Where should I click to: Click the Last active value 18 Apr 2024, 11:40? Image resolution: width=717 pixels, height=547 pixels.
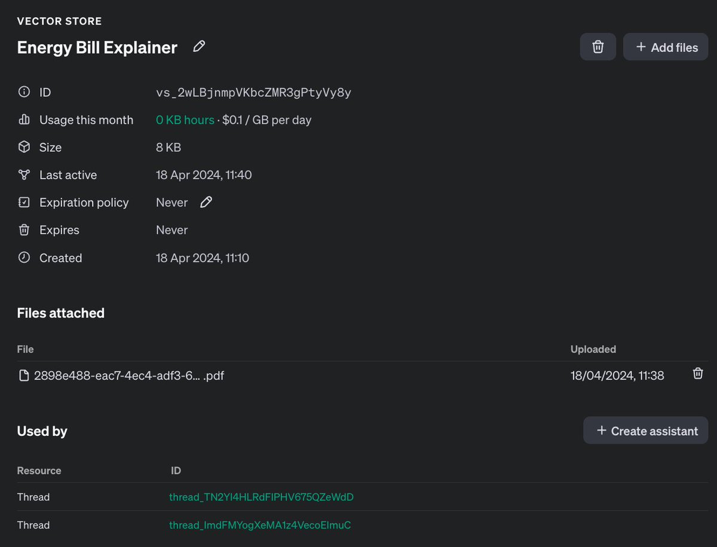204,175
